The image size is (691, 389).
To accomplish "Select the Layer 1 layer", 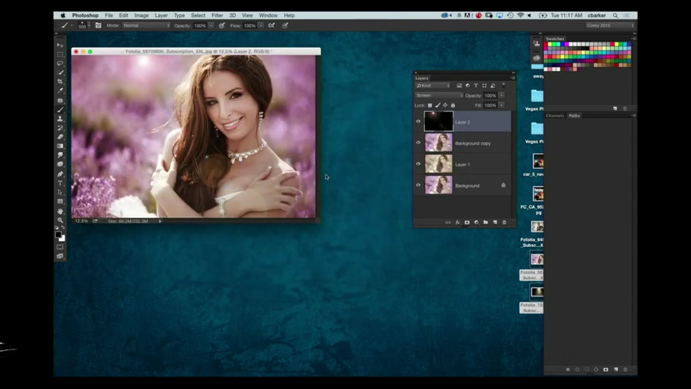I will (x=463, y=164).
